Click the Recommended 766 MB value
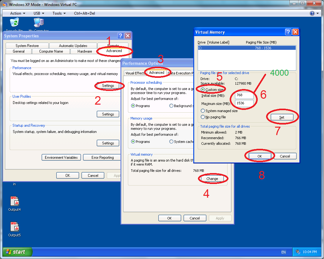Viewport: 324px width, 259px height. pos(241,138)
